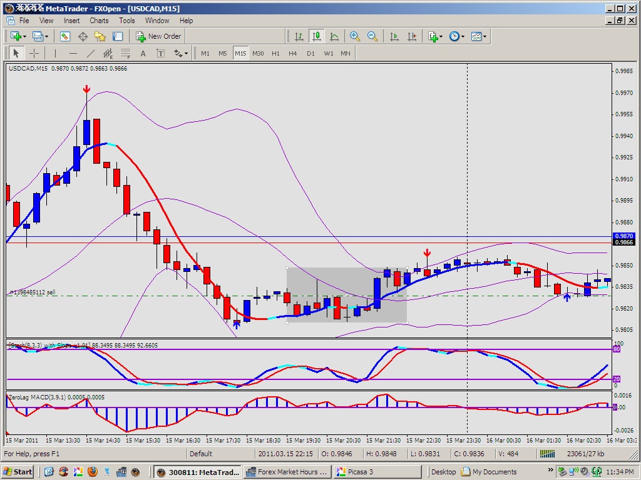This screenshot has height=480, width=641.
Task: Open the File menu
Action: click(x=24, y=21)
